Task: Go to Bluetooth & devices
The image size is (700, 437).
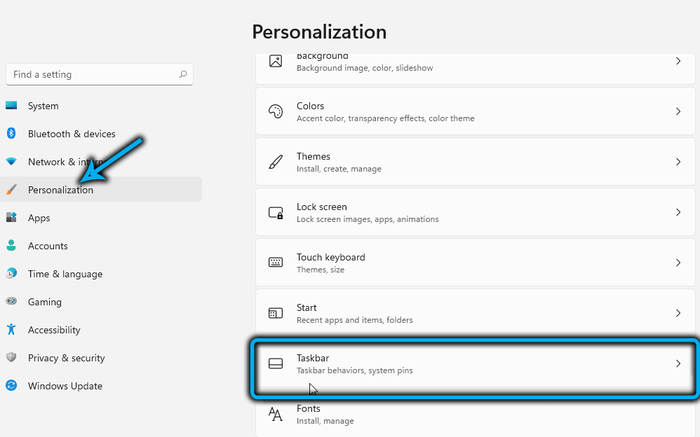Action: (72, 134)
